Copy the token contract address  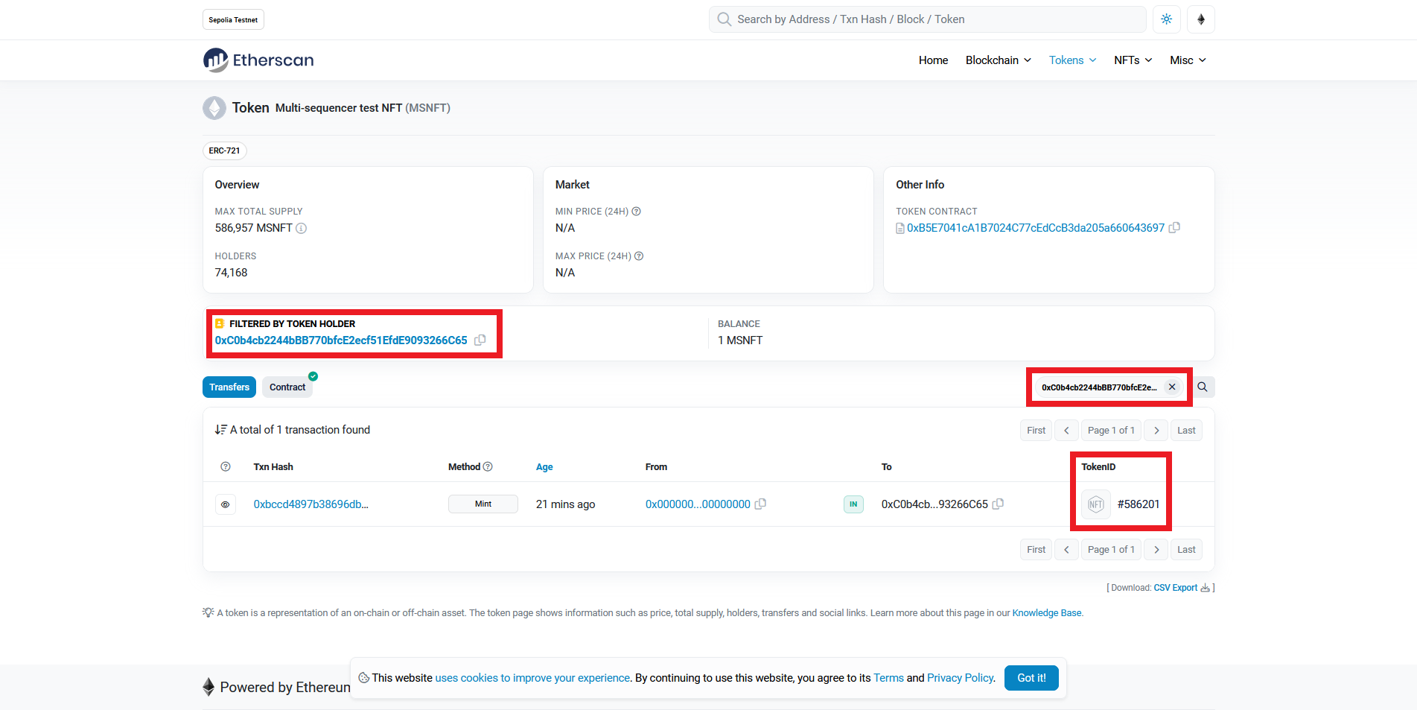click(x=1174, y=228)
